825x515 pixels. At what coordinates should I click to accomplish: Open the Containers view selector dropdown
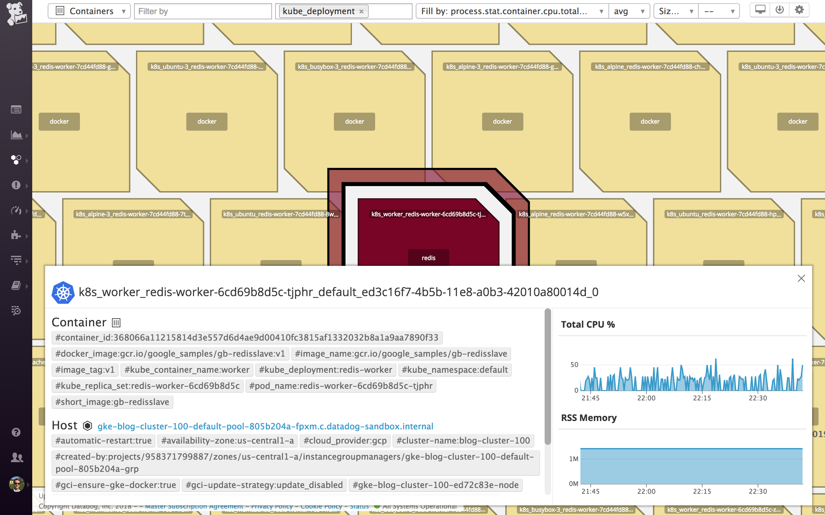pos(89,11)
